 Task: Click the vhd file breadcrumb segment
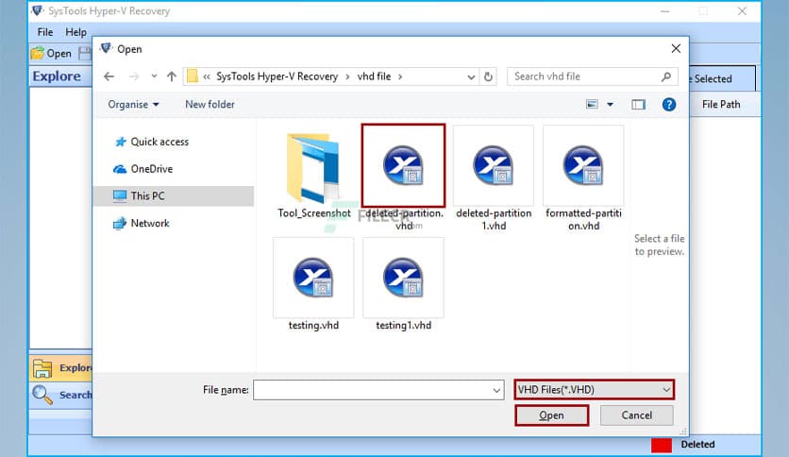pyautogui.click(x=374, y=76)
